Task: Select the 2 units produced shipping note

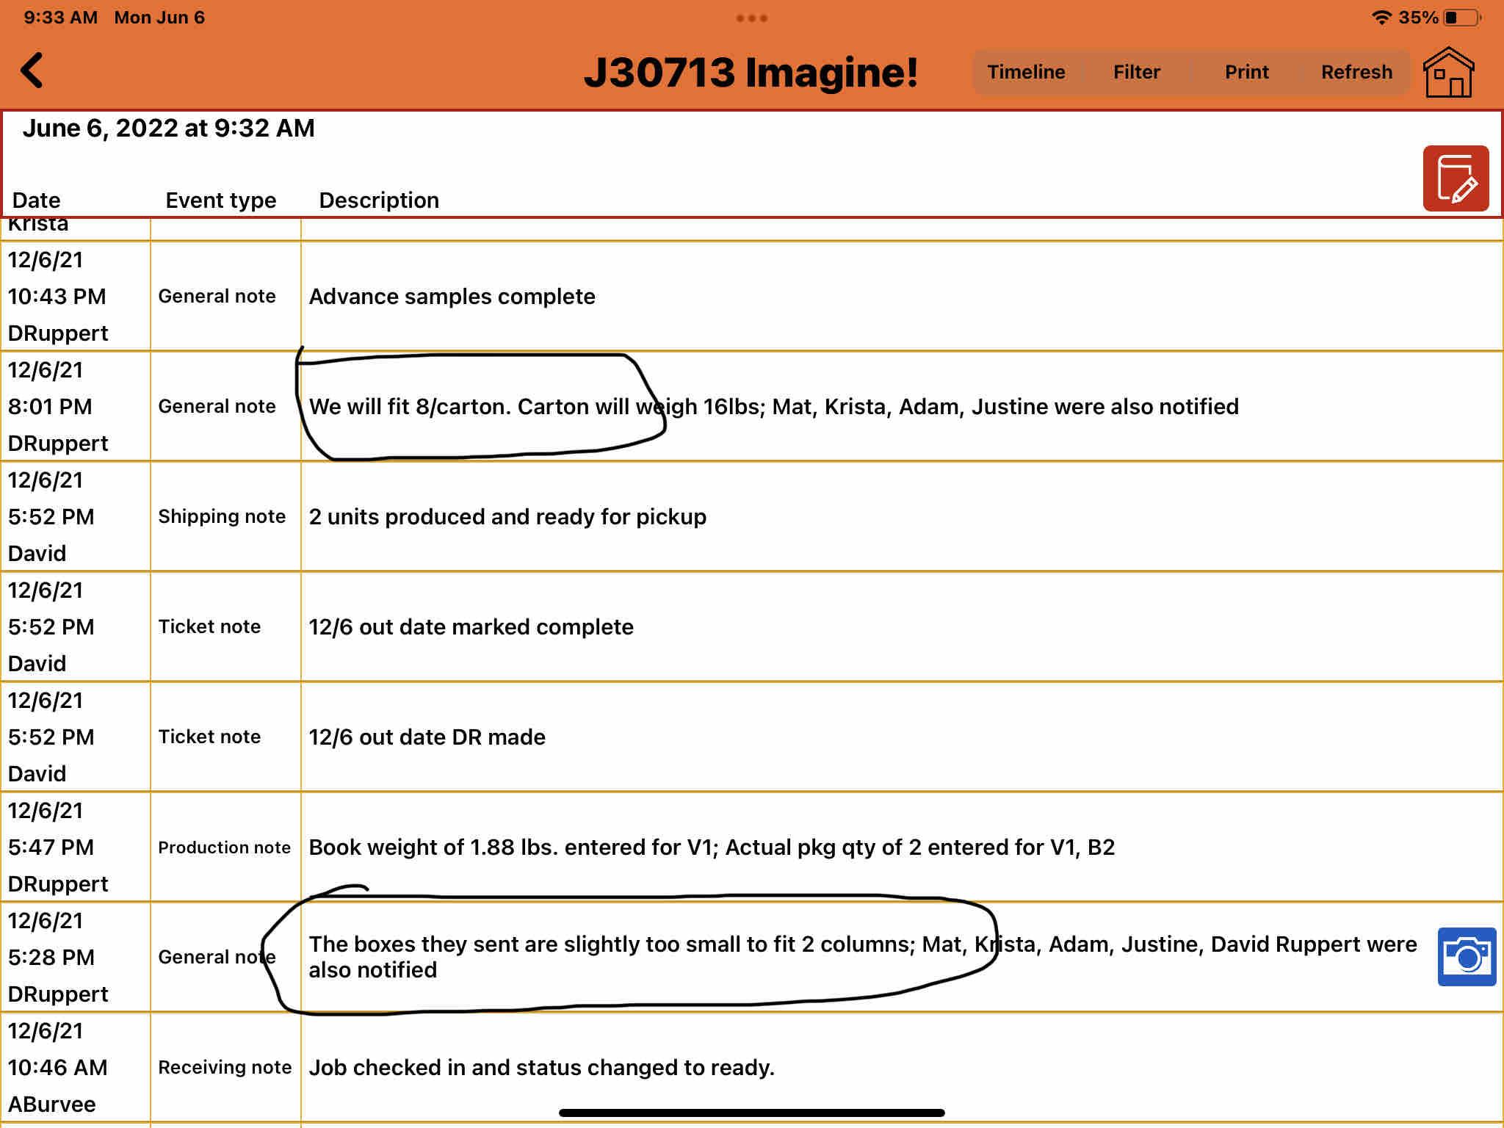Action: [507, 517]
